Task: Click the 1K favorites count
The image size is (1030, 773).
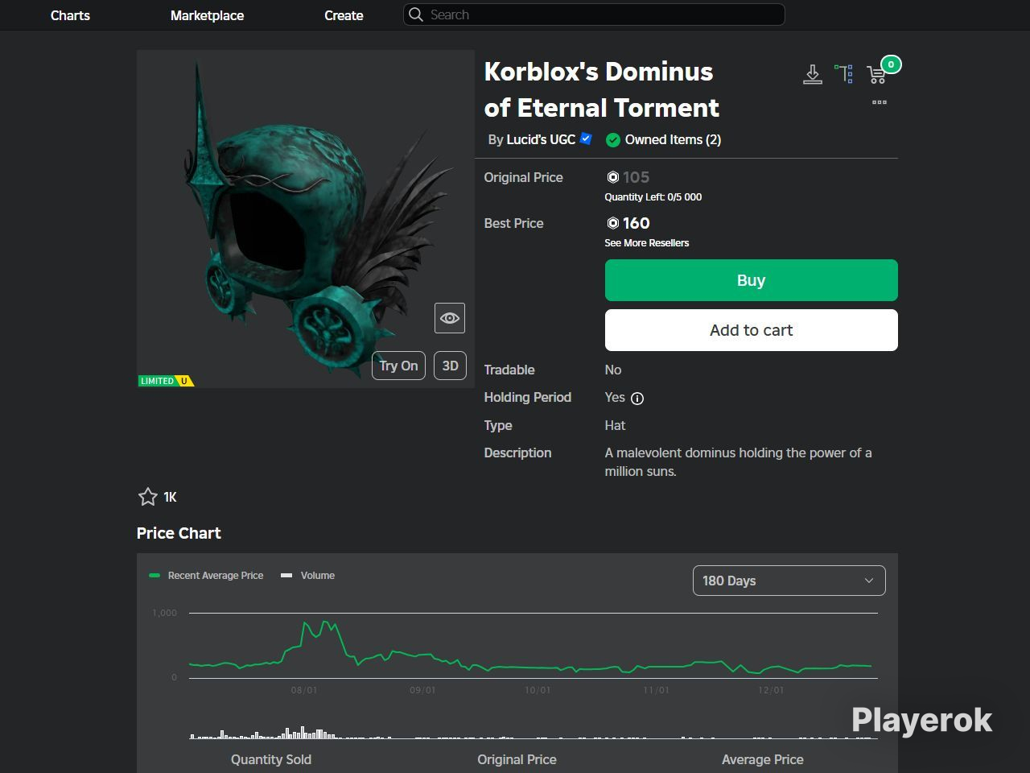Action: click(x=170, y=498)
